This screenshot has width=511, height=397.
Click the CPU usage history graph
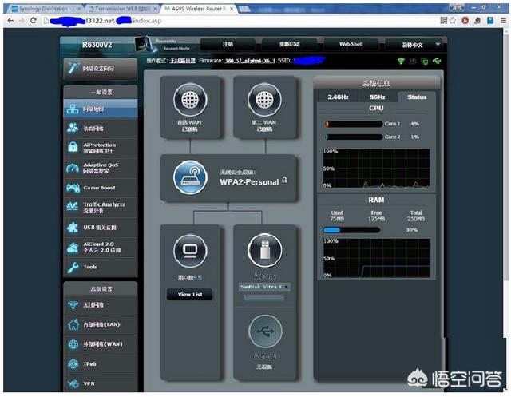click(x=376, y=169)
